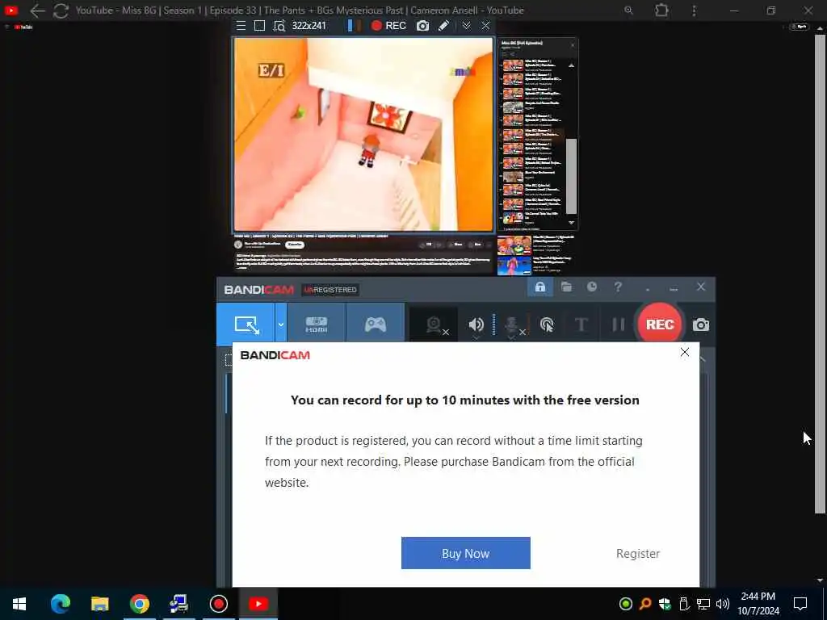The width and height of the screenshot is (827, 620).
Task: Toggle mouse click effects icon
Action: (547, 325)
